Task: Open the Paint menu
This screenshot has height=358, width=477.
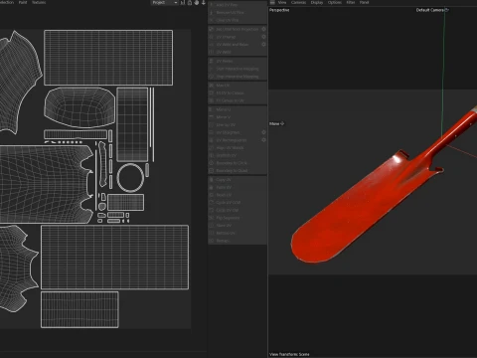Action: pos(23,2)
